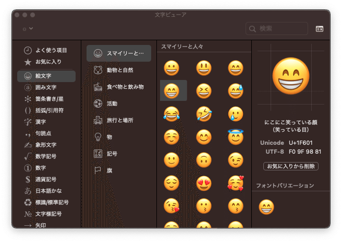342x242 pixels.
Task: Pick the slightly smiling face emoji
Action: pyautogui.click(x=172, y=160)
